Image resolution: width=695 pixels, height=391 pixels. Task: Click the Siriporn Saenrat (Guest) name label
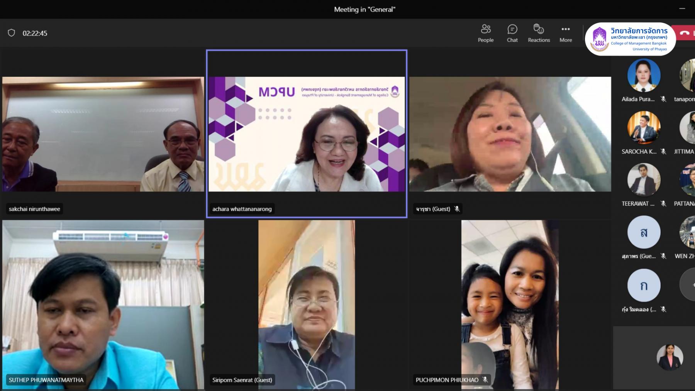(242, 380)
